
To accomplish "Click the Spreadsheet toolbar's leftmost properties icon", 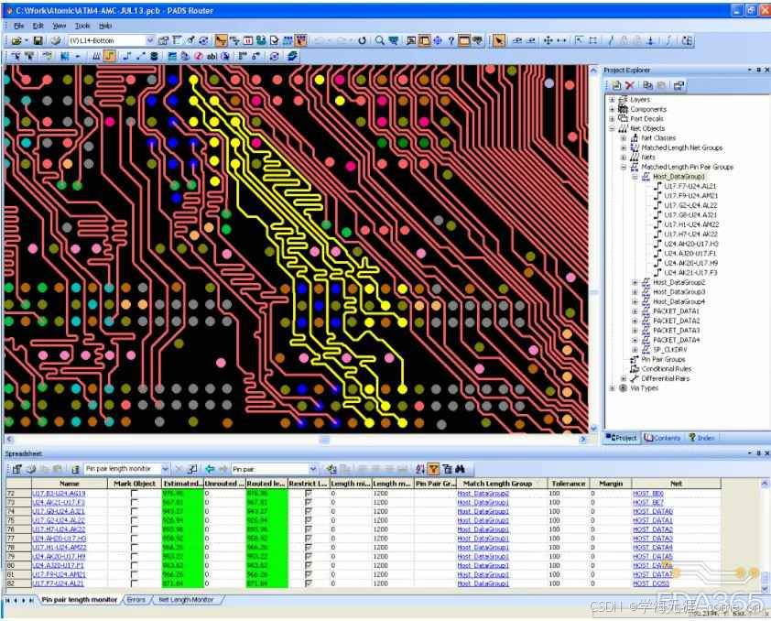I will pos(17,469).
